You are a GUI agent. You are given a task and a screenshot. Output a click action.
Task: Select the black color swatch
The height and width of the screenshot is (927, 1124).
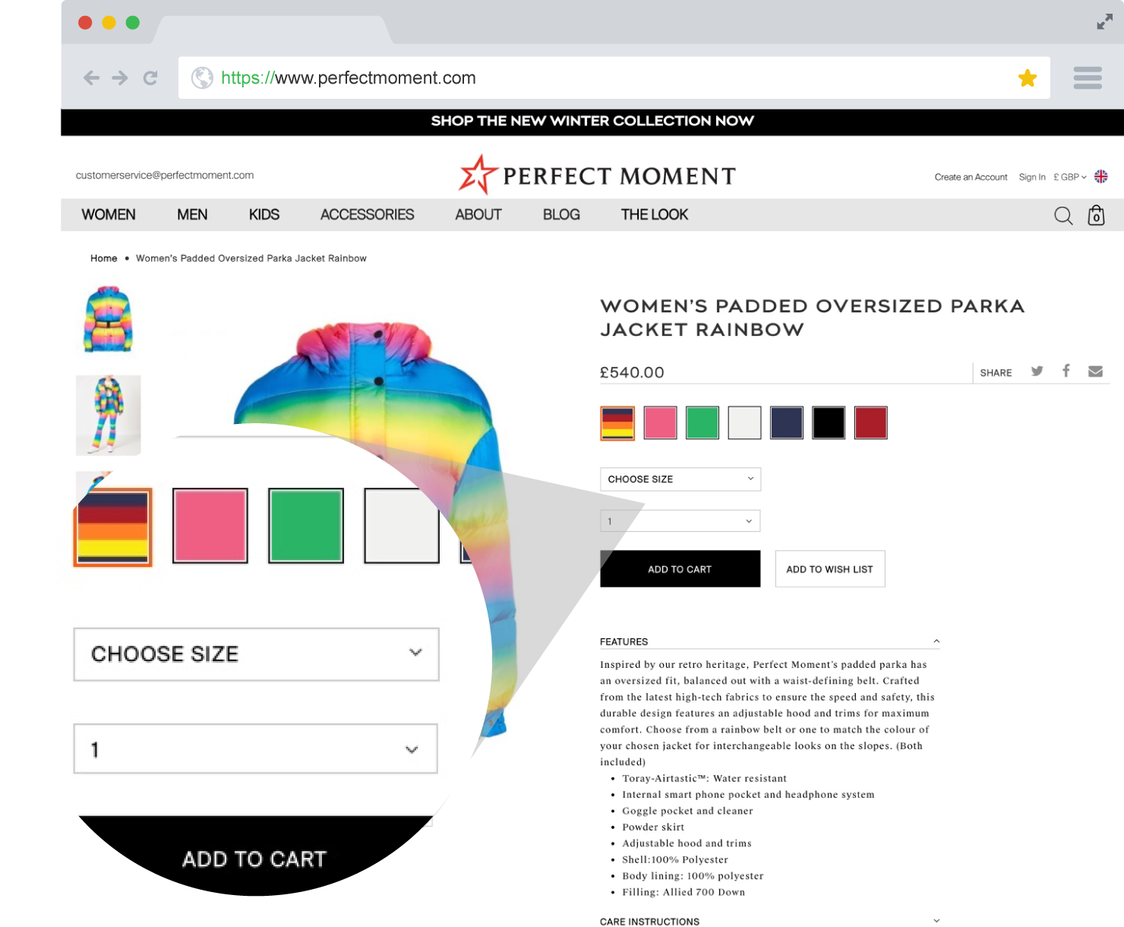[829, 422]
